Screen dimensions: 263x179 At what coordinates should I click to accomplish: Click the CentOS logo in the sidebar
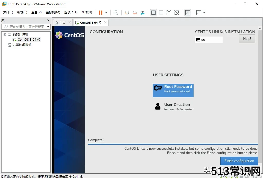70,35
